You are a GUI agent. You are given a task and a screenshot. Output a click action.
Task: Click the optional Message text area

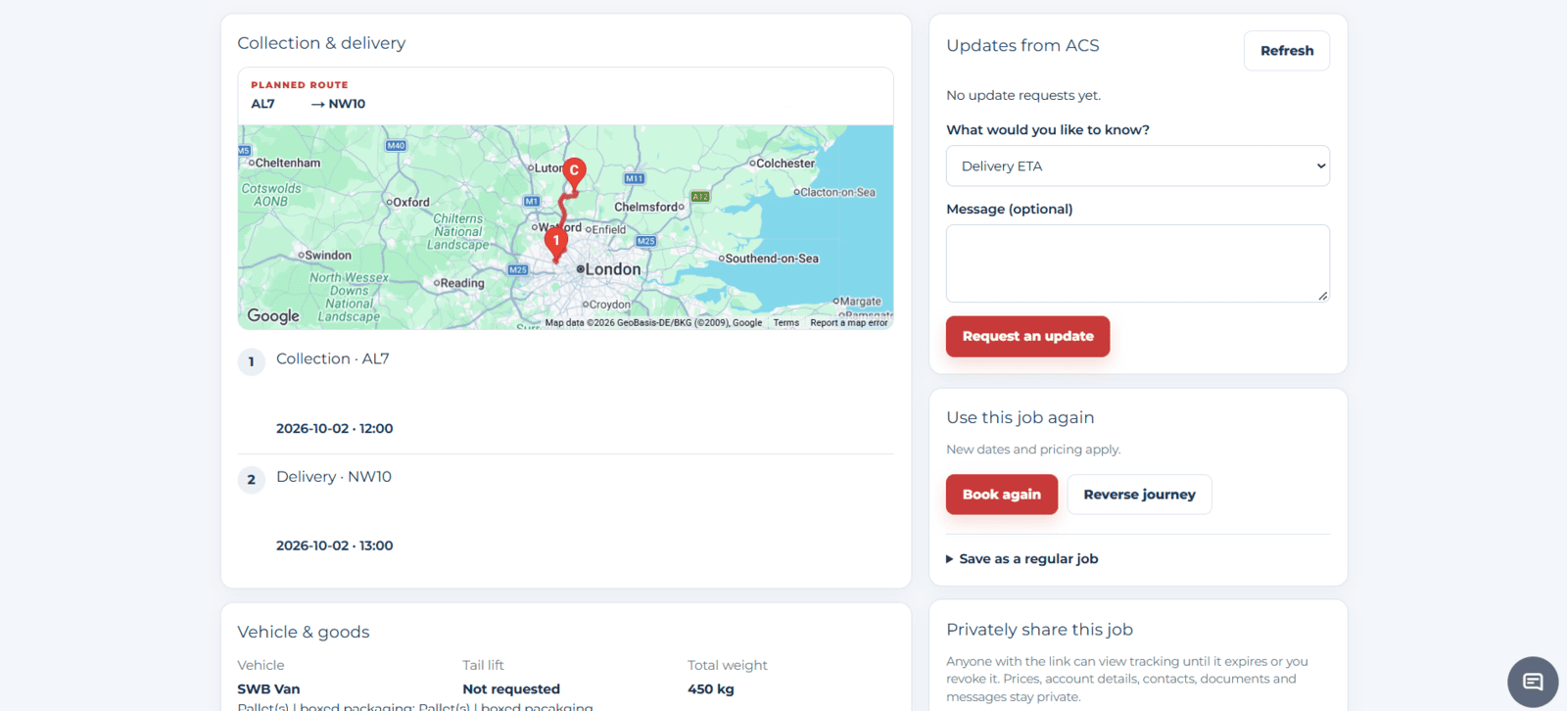(1138, 263)
